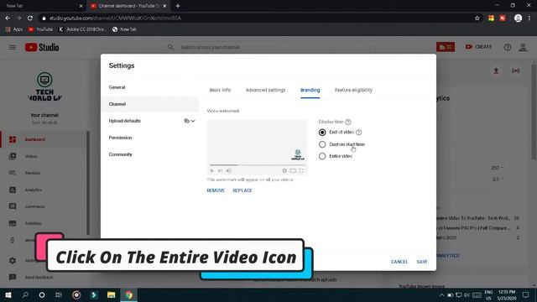This screenshot has width=537, height=302.
Task: Click the Tech World LK channel logo
Action: coord(44,86)
